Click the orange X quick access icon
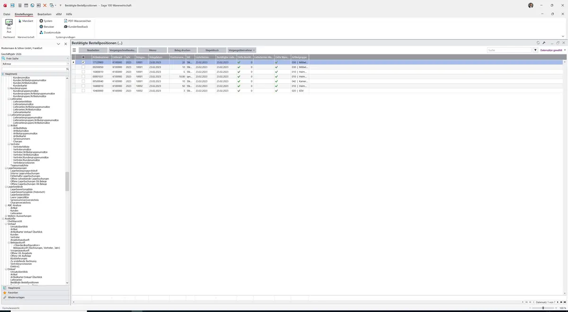568x312 pixels. 45,5
